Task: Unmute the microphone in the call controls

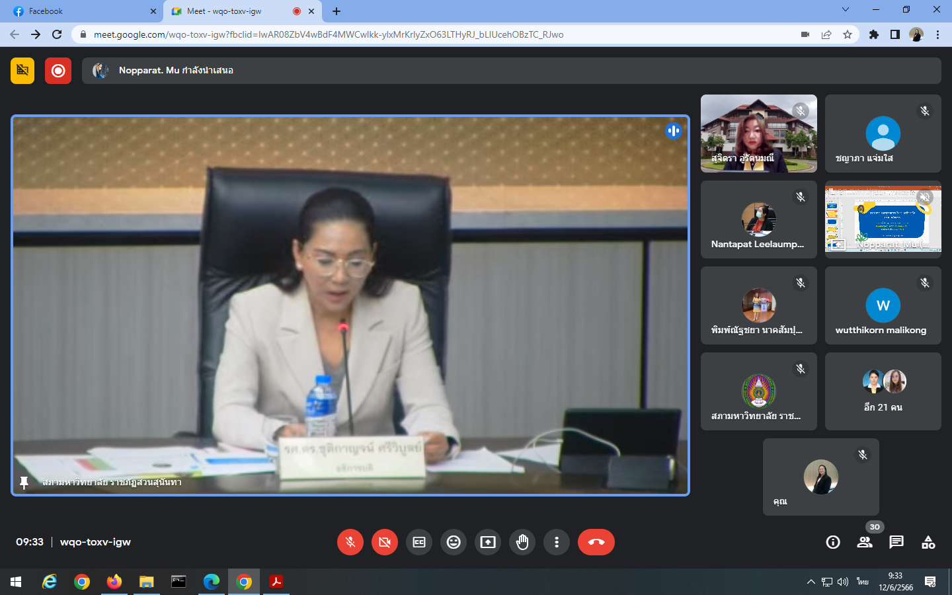Action: (350, 542)
